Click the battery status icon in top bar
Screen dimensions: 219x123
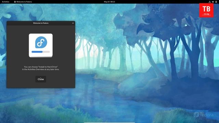click(216, 2)
